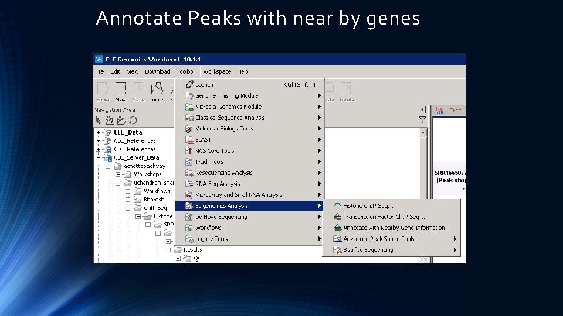Click the New document toolbar icon
563x316 pixels.
pyautogui.click(x=121, y=88)
